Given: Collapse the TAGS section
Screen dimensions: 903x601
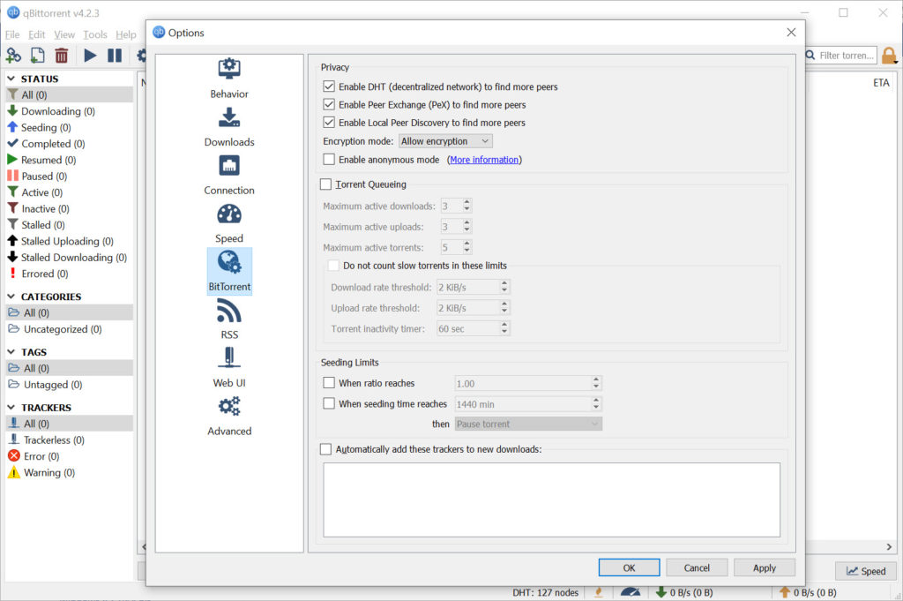Looking at the screenshot, I should tap(11, 351).
